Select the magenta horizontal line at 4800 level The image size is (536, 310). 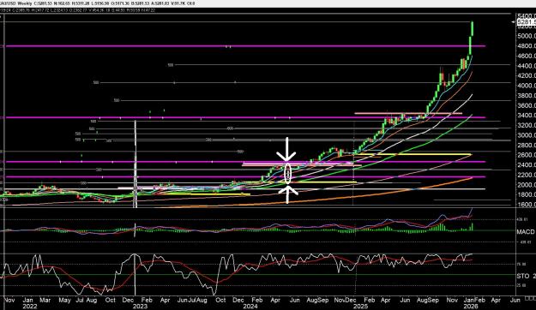click(245, 45)
